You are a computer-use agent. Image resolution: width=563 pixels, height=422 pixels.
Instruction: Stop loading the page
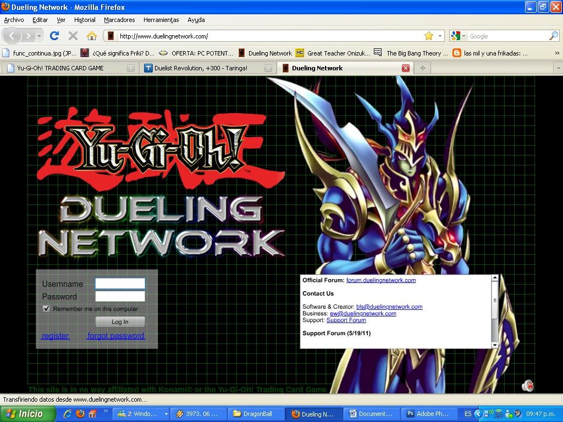(x=73, y=36)
